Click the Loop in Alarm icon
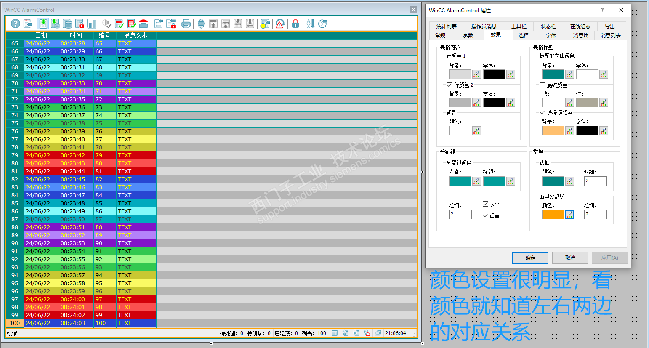Image resolution: width=649 pixels, height=348 pixels. (x=280, y=24)
